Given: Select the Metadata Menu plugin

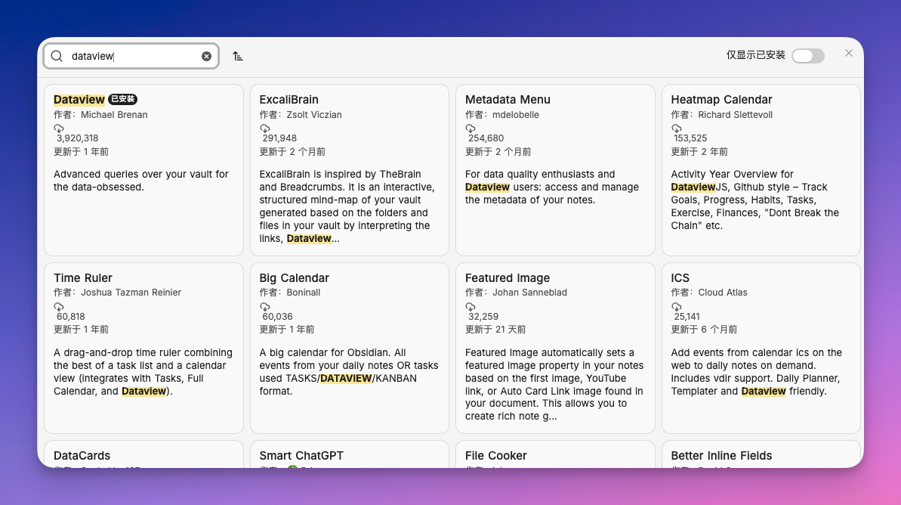Looking at the screenshot, I should pos(555,170).
